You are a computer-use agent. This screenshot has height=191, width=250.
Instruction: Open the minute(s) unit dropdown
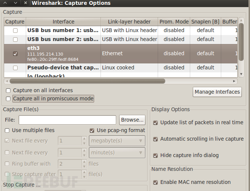pos(117,153)
